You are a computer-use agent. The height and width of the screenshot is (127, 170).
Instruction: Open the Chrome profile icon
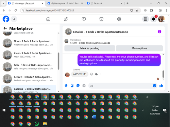click(x=160, y=10)
